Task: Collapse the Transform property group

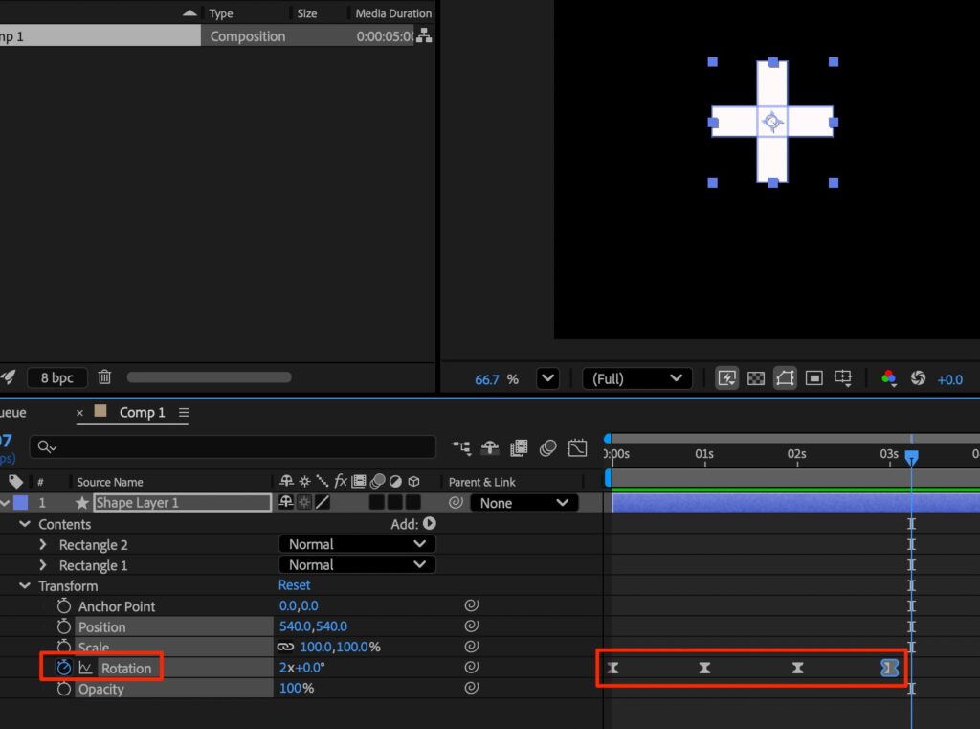Action: (x=24, y=585)
